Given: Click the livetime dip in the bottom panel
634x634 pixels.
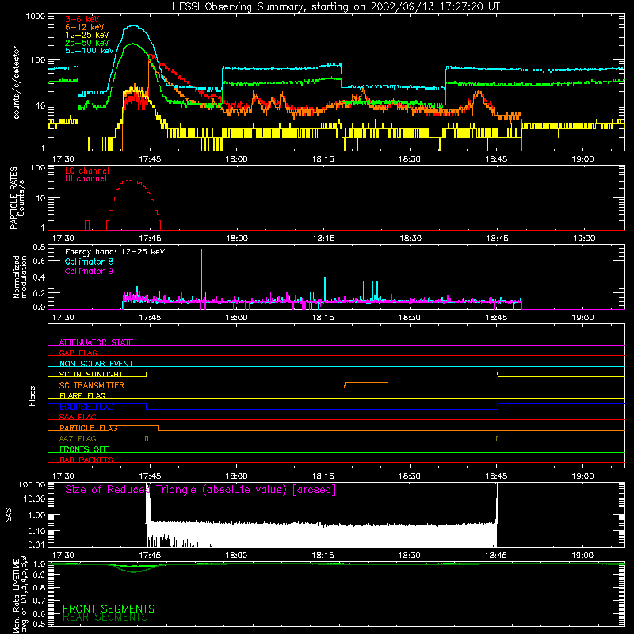Looking at the screenshot, I should [133, 569].
